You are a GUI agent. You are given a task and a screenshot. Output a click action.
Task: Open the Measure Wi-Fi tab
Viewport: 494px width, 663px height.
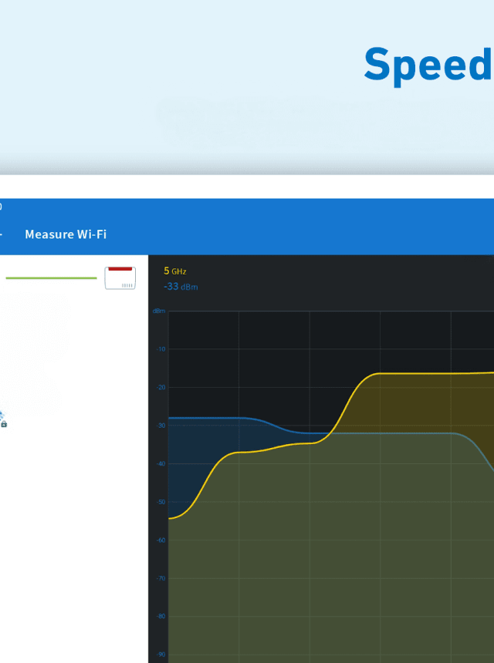click(x=66, y=234)
